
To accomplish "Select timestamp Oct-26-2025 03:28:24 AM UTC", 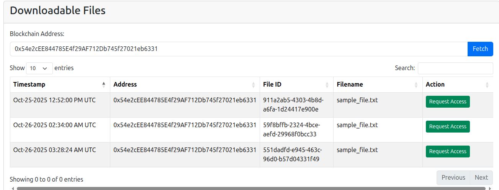I will [54, 150].
